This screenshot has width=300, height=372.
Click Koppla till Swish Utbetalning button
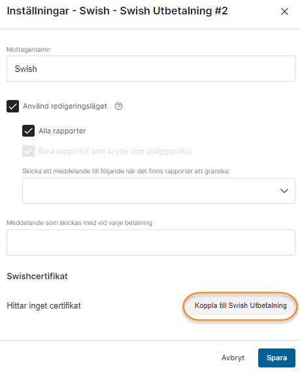coord(241,305)
